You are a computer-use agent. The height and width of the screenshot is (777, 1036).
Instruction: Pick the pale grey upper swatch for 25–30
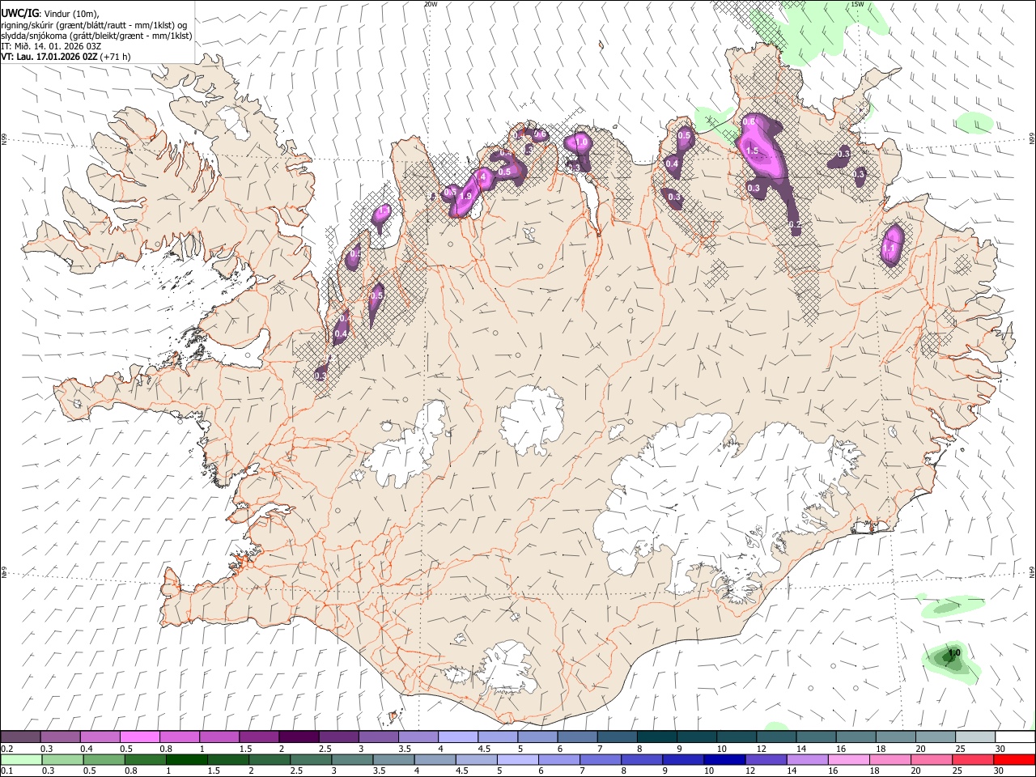pos(975,737)
